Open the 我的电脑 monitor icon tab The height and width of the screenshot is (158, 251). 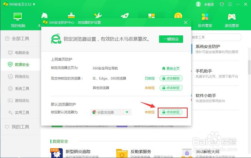pyautogui.click(x=18, y=20)
